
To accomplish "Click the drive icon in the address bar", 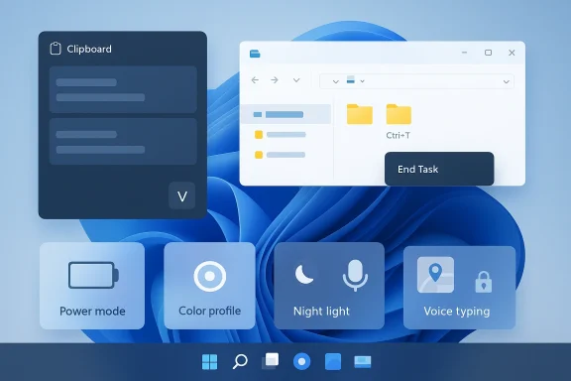I will tap(350, 79).
